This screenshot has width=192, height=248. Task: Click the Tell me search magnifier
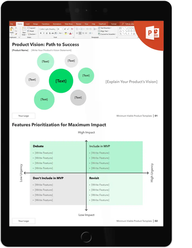click(x=123, y=24)
